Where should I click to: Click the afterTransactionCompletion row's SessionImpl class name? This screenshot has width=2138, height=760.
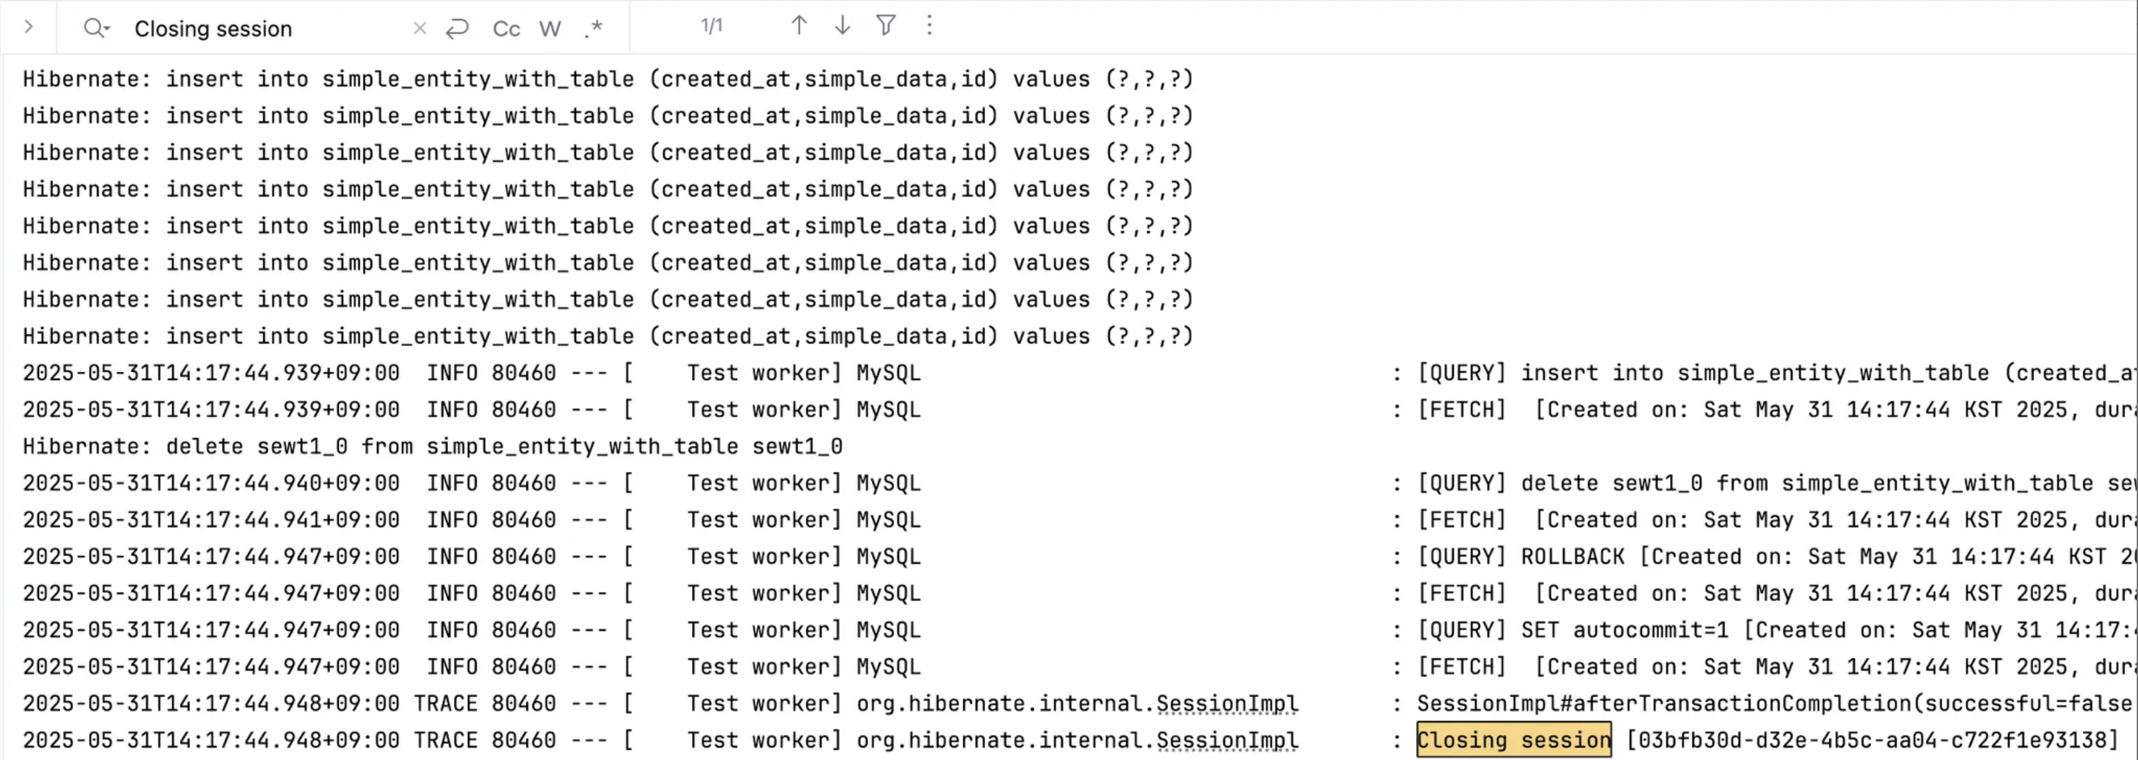coord(1077,704)
